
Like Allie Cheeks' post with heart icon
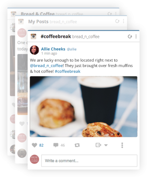click(x=35, y=145)
